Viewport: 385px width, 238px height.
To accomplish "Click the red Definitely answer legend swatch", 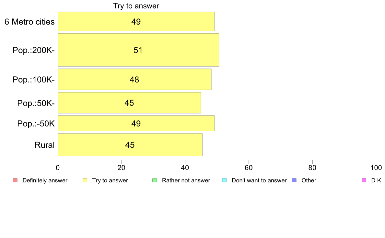I will pos(15,180).
